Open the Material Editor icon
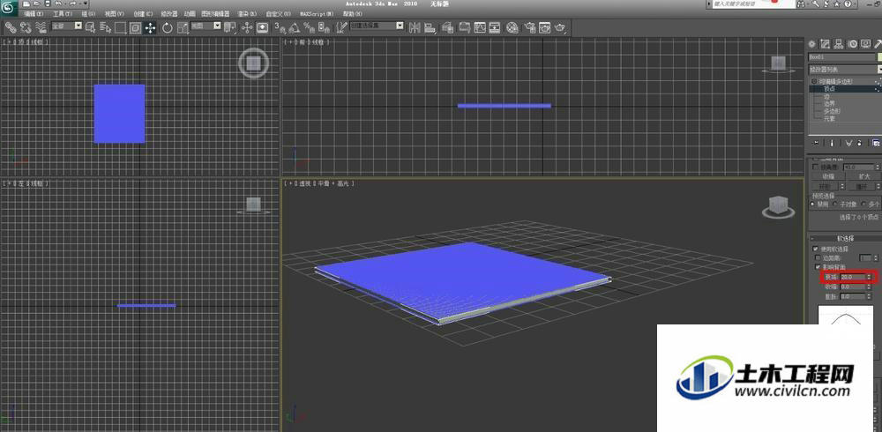 click(x=512, y=27)
